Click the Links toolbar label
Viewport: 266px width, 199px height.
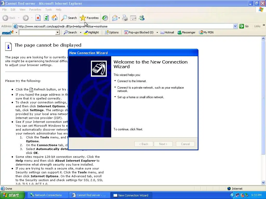coord(257,26)
